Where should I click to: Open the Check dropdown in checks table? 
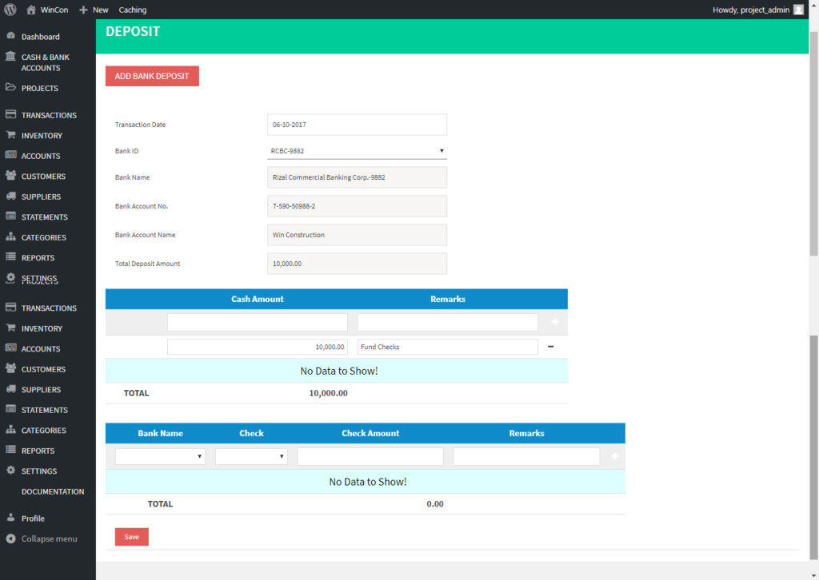(x=251, y=456)
